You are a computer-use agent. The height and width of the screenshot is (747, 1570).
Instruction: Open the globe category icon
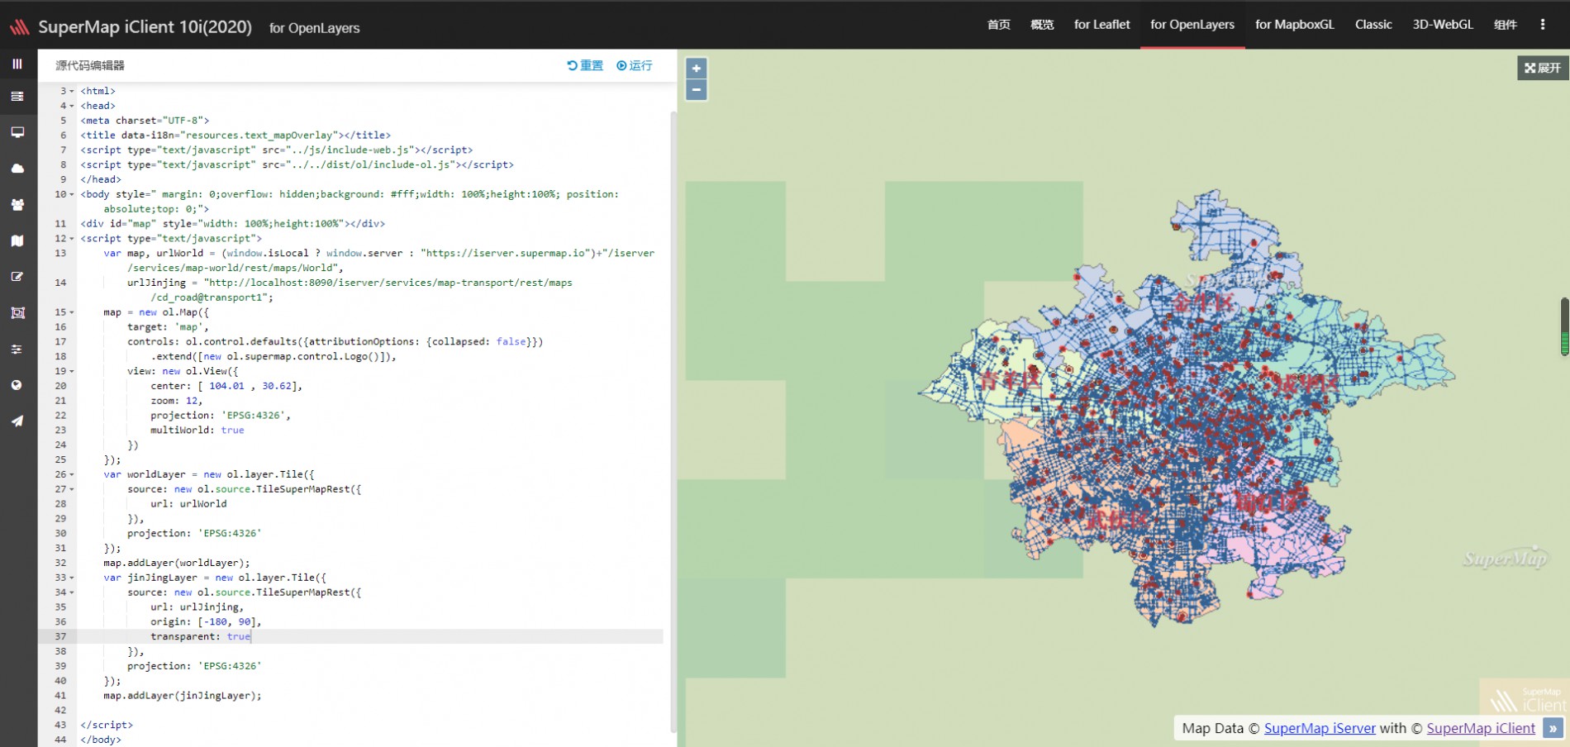17,385
